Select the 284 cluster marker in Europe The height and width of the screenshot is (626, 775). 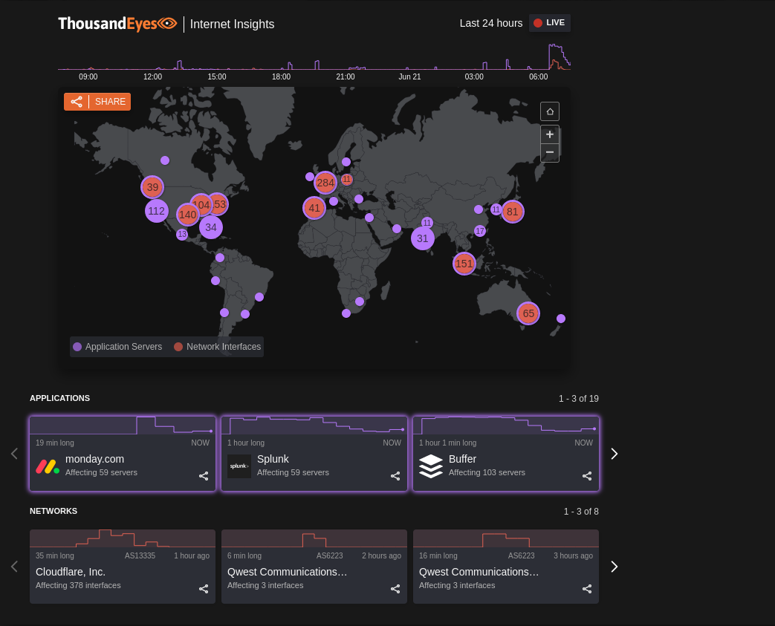(325, 183)
